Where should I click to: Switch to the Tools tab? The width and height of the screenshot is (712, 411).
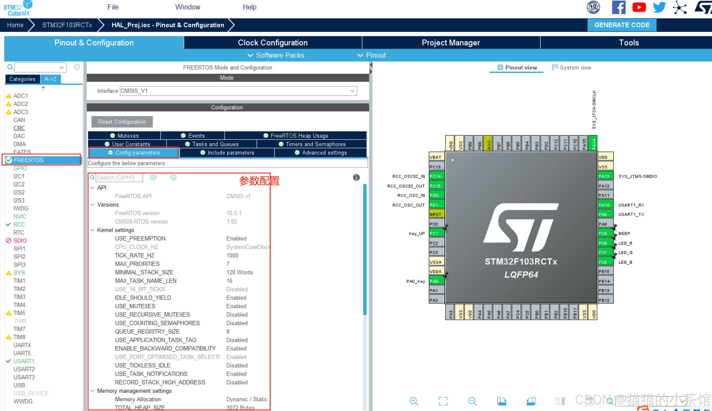[629, 43]
